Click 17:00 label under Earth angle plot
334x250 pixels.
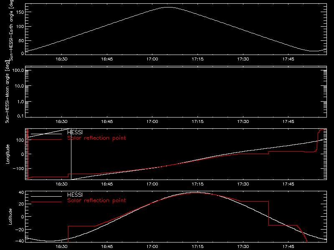tap(152, 59)
